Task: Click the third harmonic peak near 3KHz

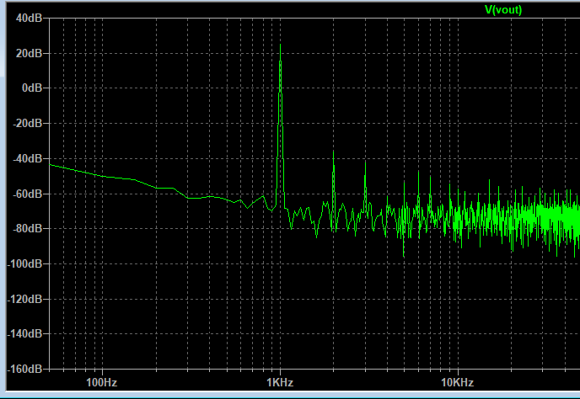Action: (366, 162)
